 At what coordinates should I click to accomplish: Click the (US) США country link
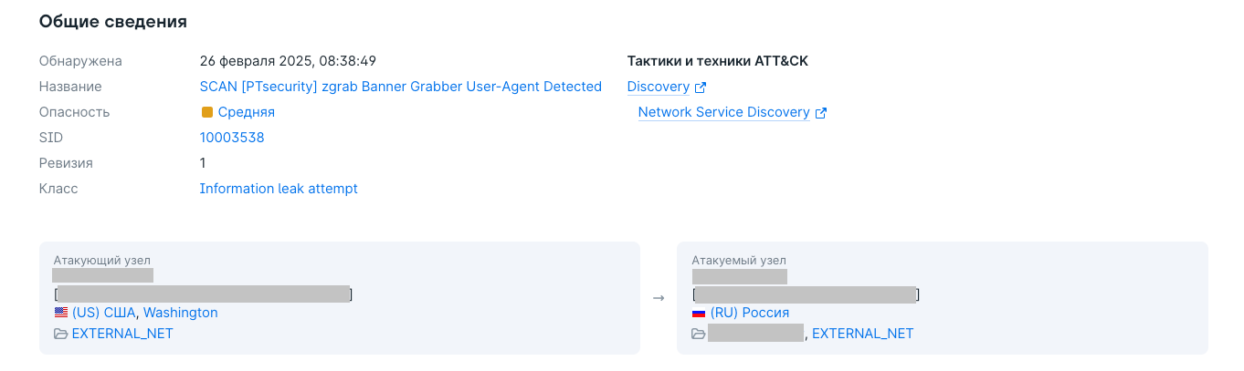pos(104,313)
